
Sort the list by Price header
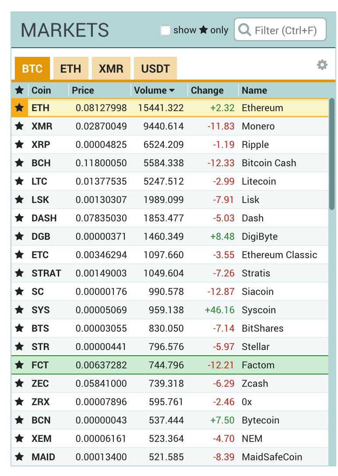[x=83, y=91]
